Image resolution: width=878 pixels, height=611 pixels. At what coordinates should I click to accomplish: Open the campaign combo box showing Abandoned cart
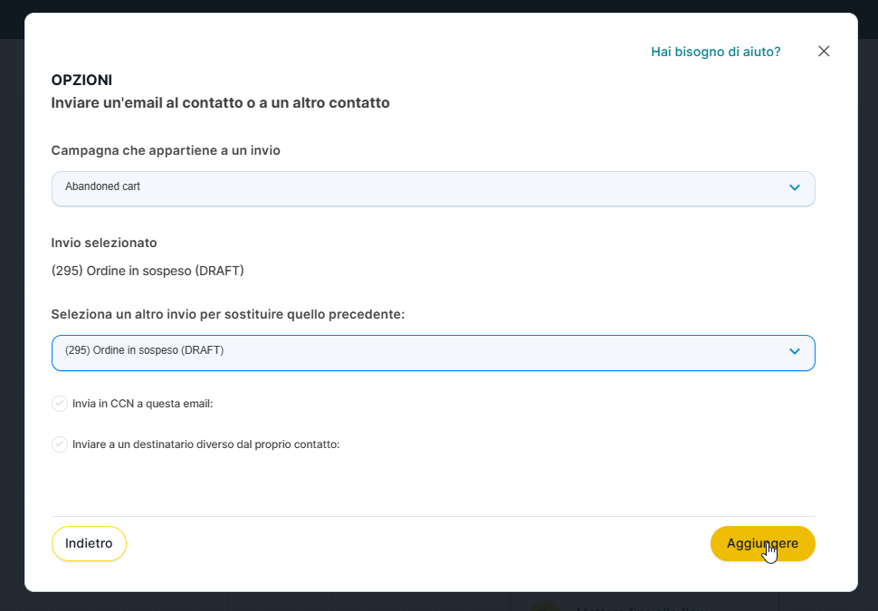click(x=416, y=188)
